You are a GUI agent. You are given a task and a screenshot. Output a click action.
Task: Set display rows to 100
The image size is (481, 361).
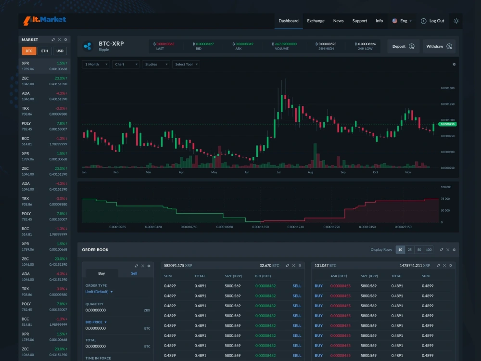(429, 249)
